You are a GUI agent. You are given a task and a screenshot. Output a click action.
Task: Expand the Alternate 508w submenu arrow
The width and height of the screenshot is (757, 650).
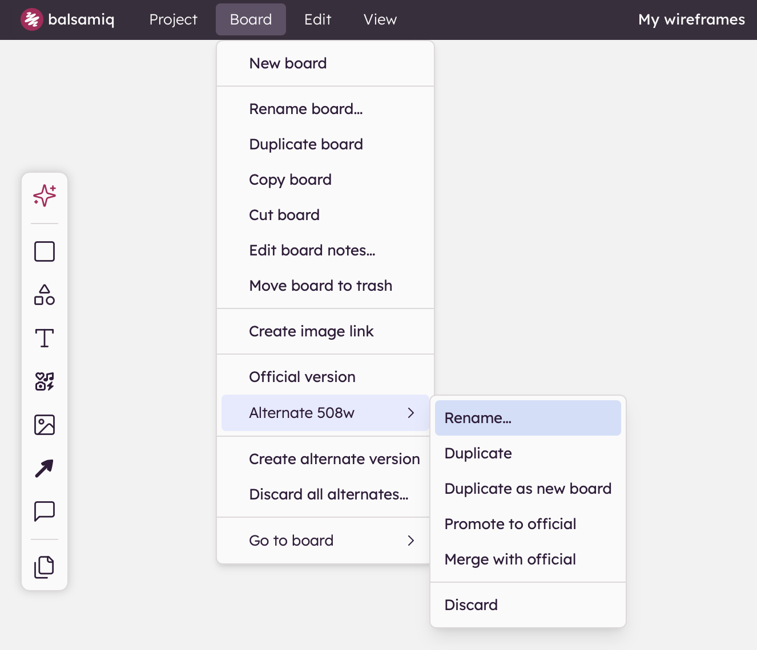(411, 413)
